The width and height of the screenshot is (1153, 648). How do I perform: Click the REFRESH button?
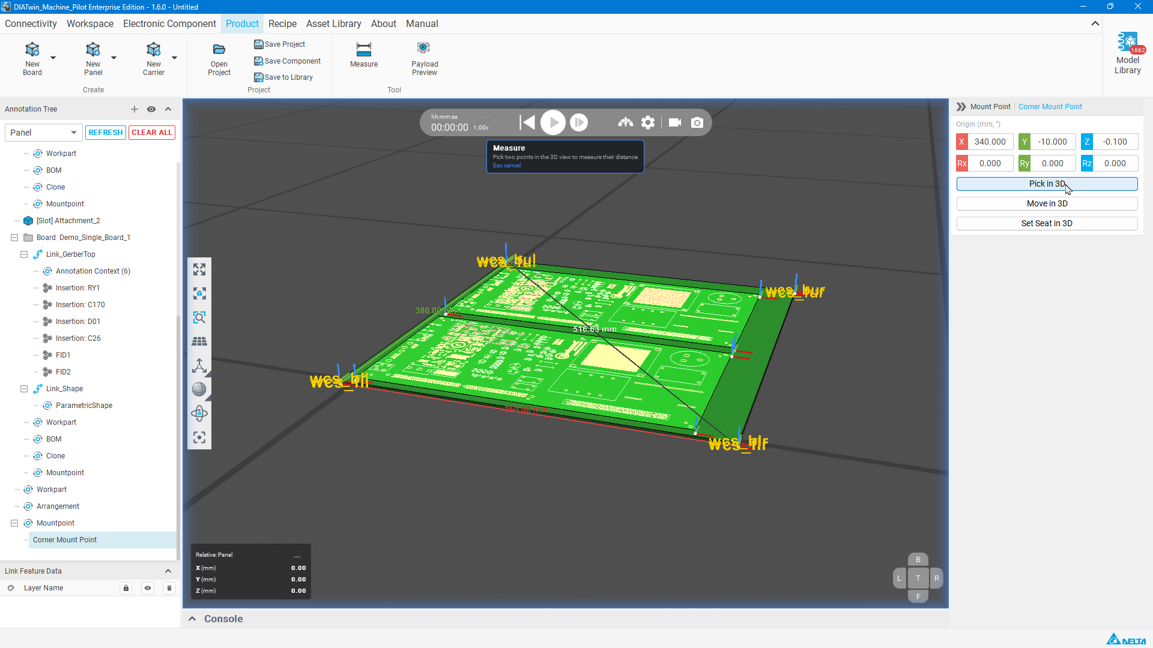(x=106, y=133)
